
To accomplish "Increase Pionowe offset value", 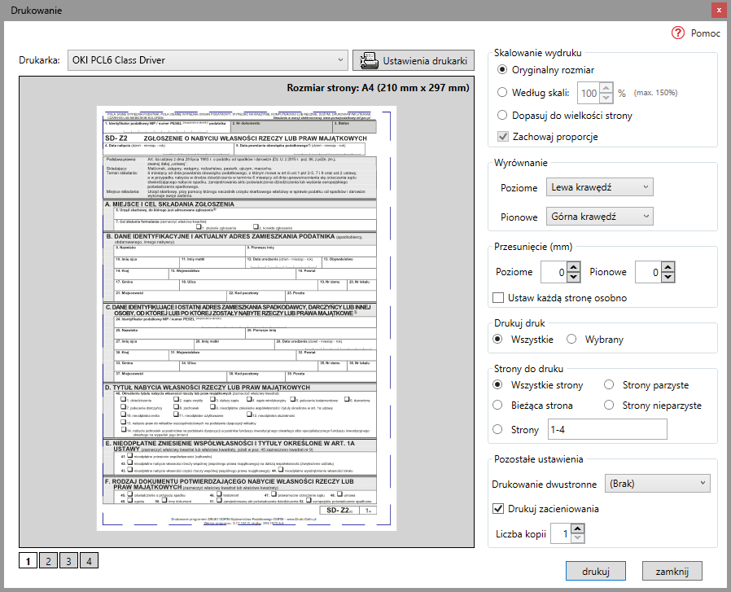I will 668,267.
